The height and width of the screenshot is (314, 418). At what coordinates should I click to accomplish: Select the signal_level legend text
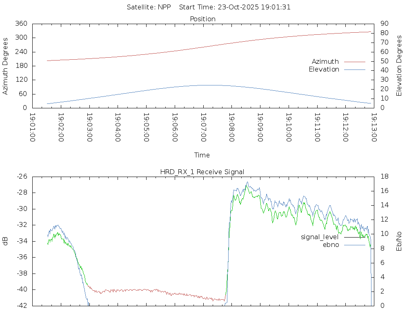[x=320, y=237]
